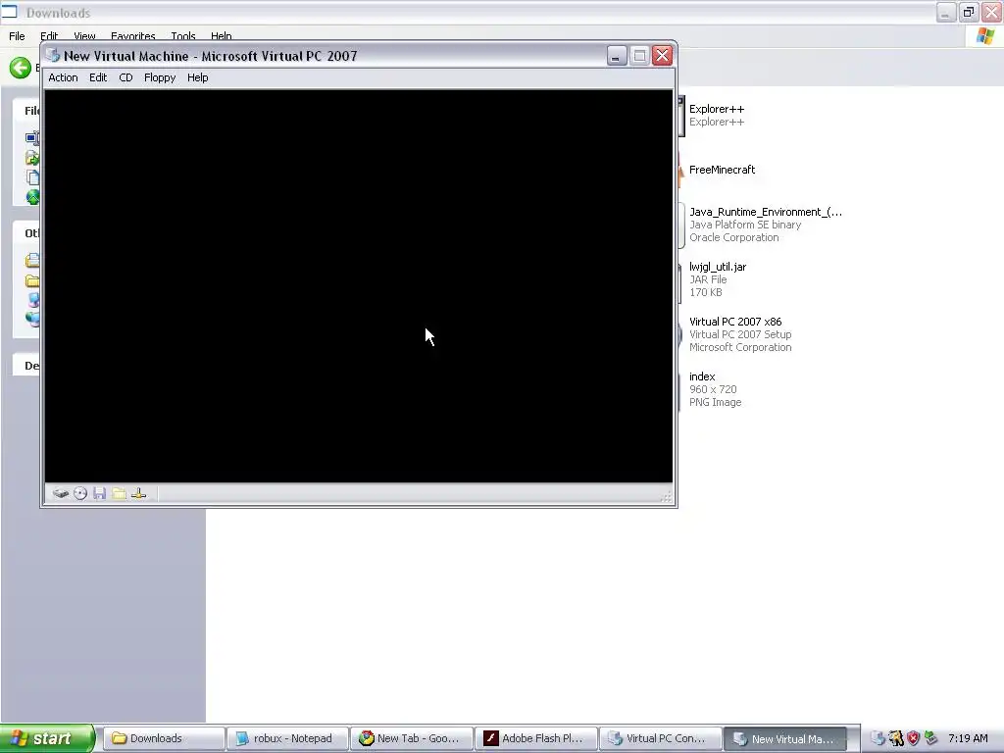Select the Explorer++ file in Downloads
Image resolution: width=1004 pixels, height=753 pixels.
[716, 115]
